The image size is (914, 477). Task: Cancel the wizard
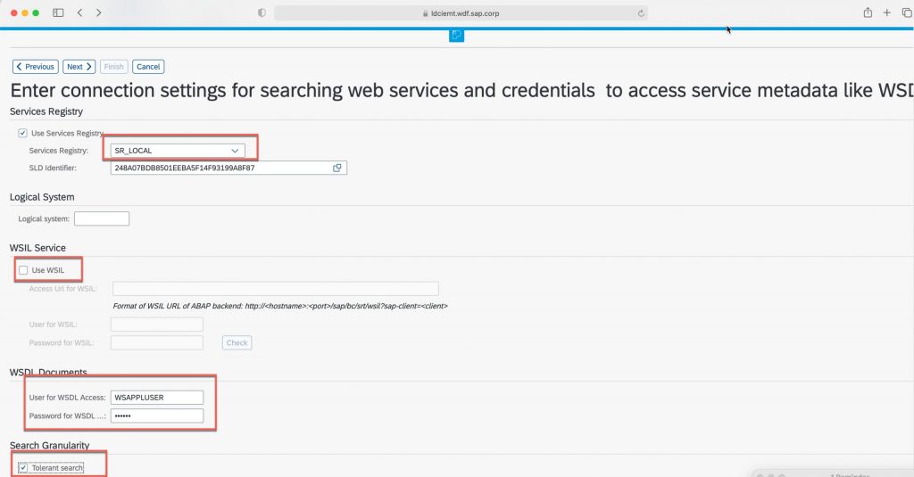[148, 67]
